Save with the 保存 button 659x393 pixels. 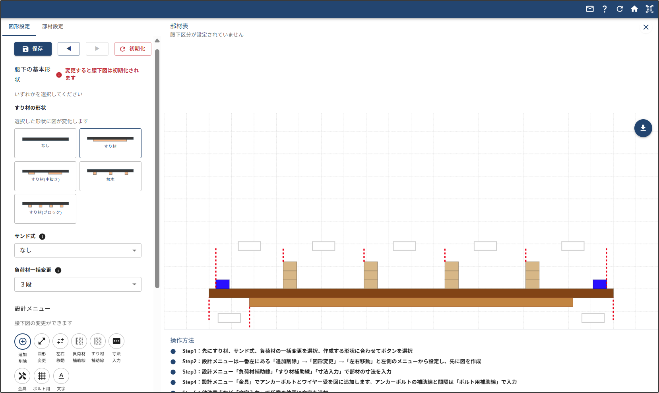(33, 49)
